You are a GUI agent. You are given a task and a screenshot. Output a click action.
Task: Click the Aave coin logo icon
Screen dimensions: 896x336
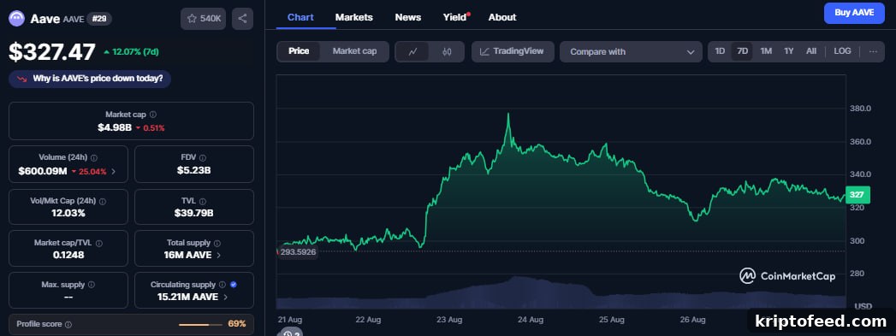point(16,18)
